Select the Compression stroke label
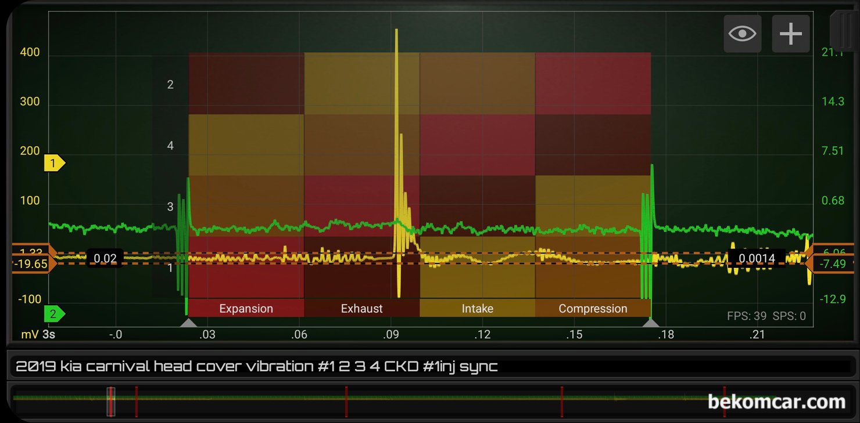This screenshot has width=860, height=423. 593,309
